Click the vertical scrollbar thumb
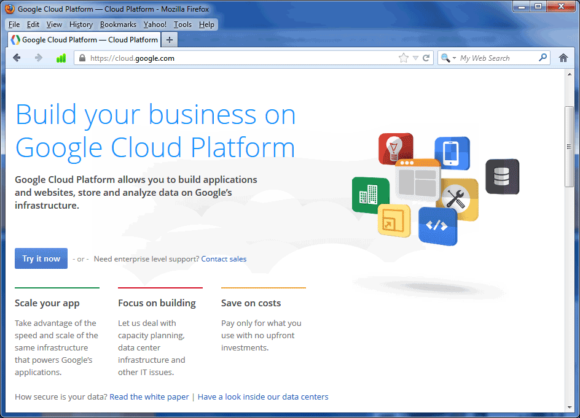Screen dimensions: 580x418 570,147
